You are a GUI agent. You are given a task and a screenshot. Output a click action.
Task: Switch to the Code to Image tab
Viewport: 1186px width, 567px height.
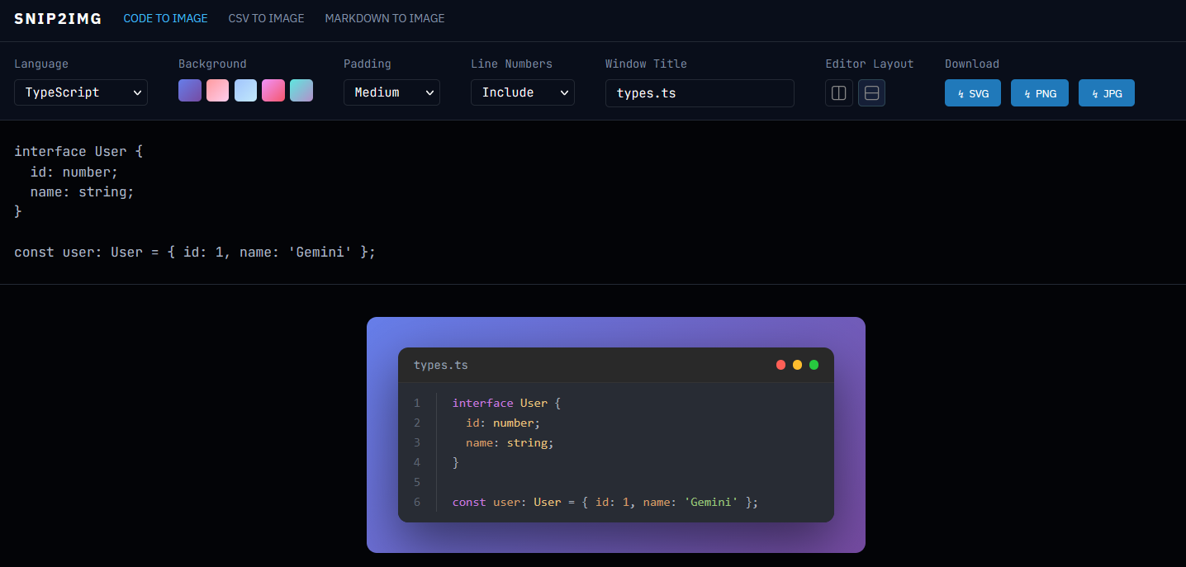click(165, 18)
